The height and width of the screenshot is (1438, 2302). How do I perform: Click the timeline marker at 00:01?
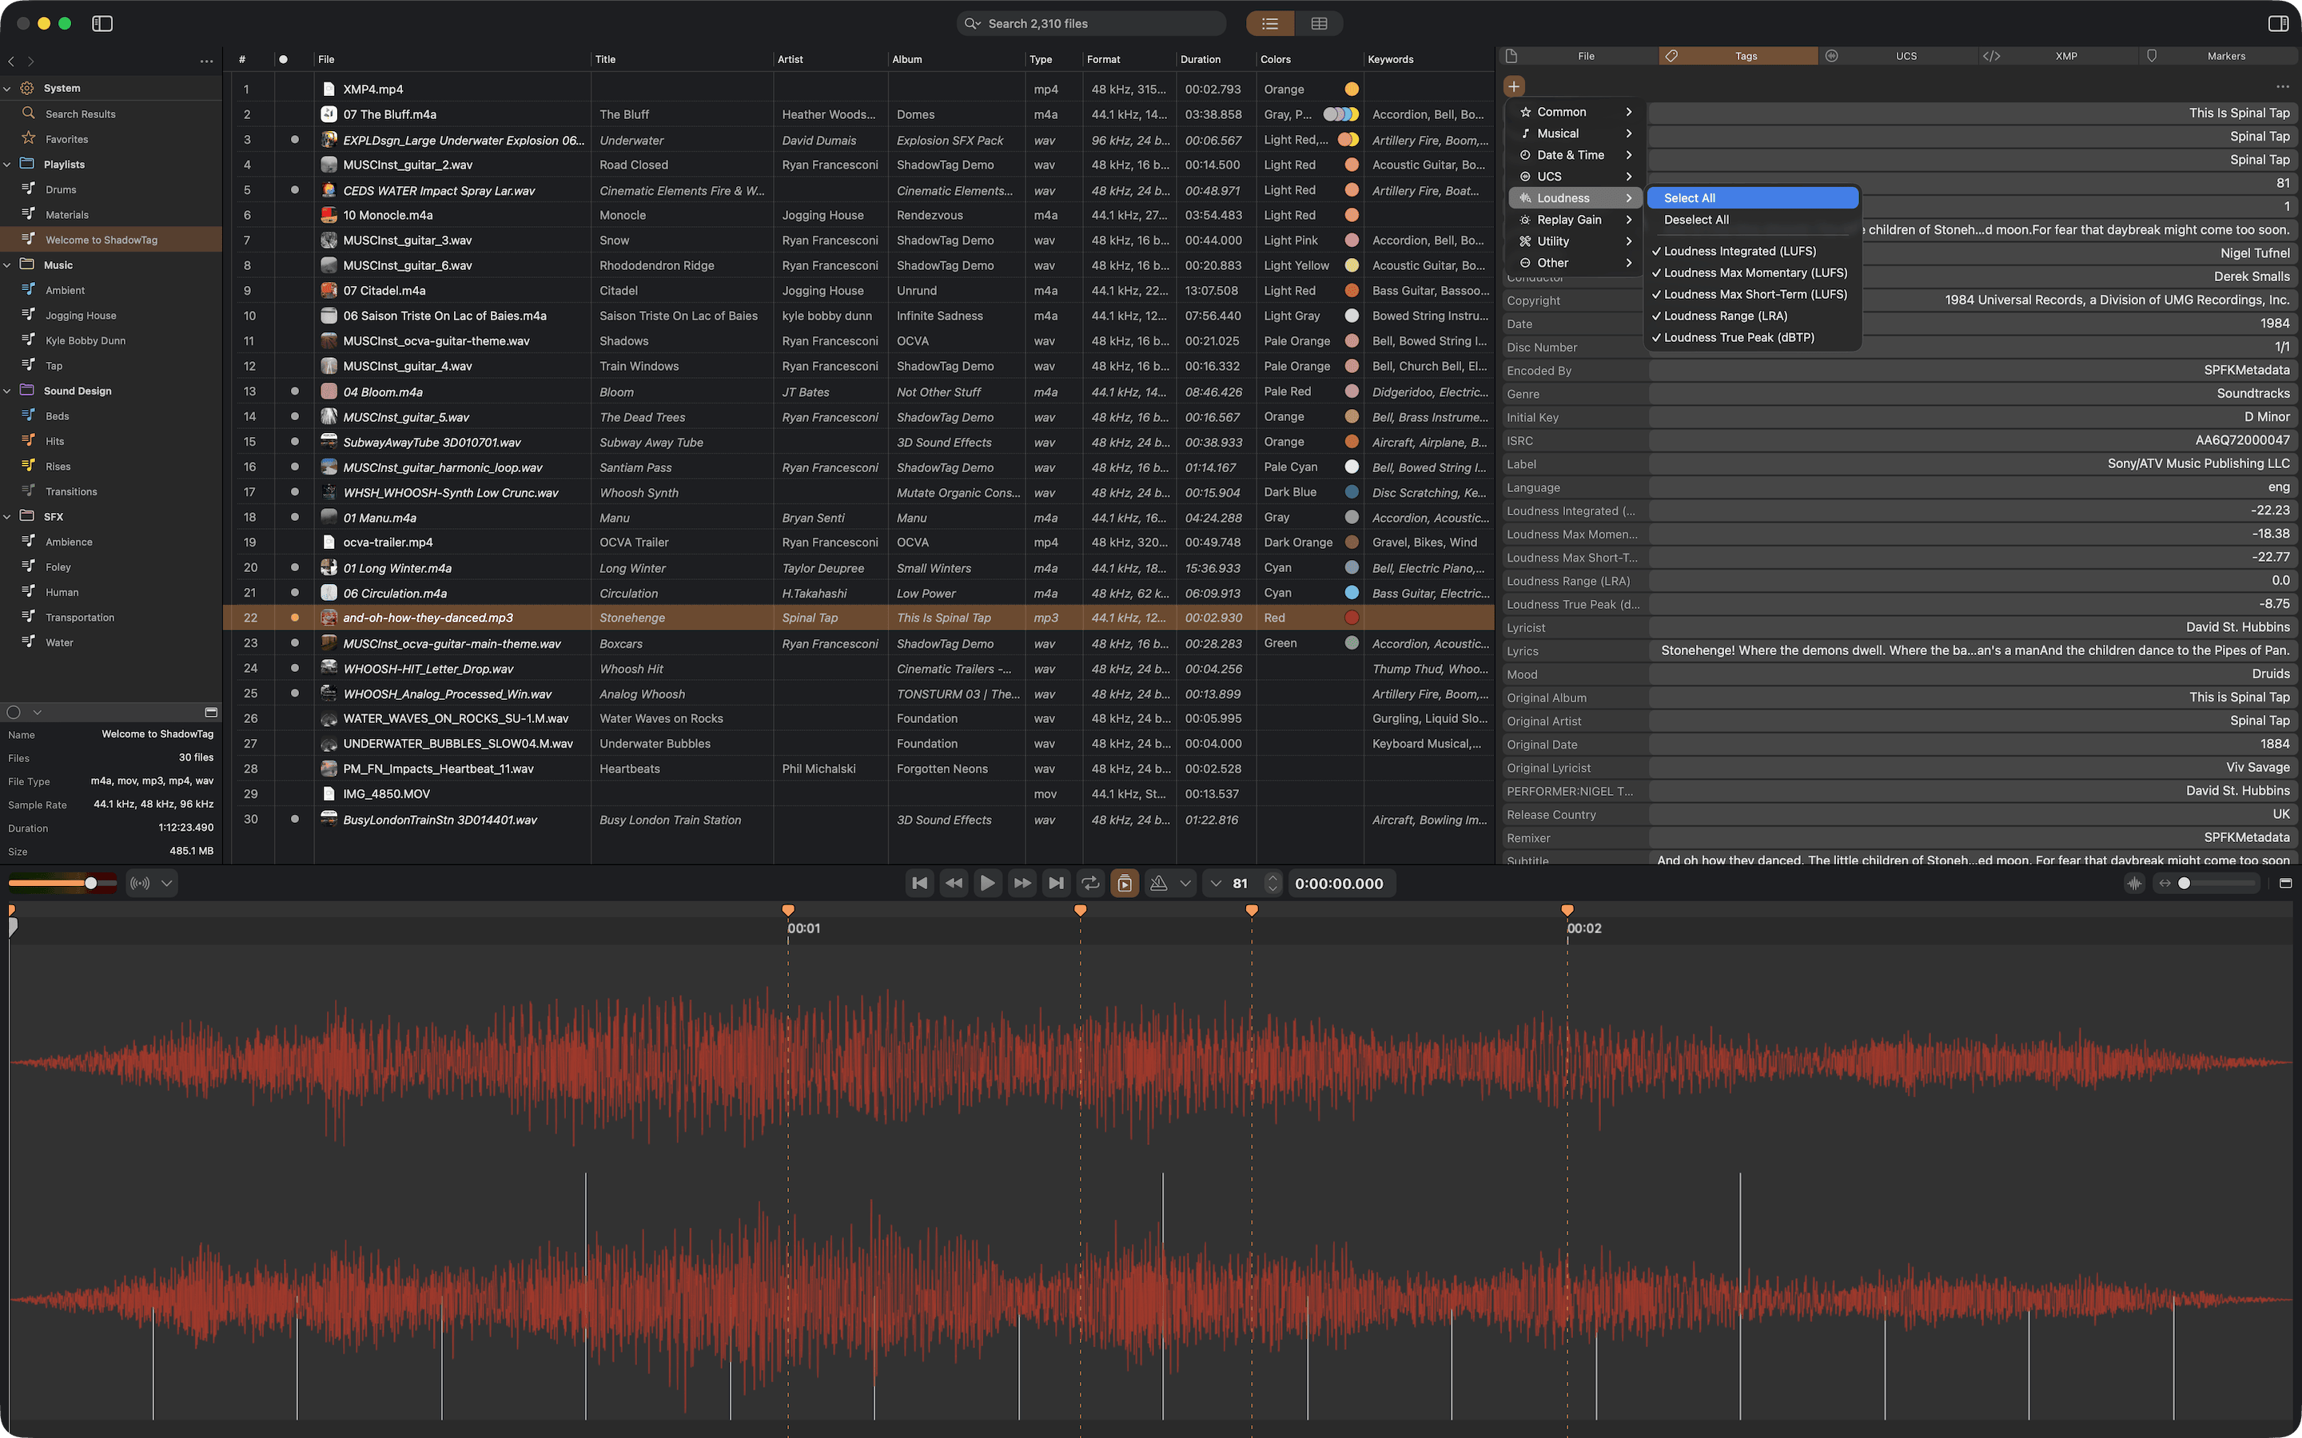tap(787, 909)
